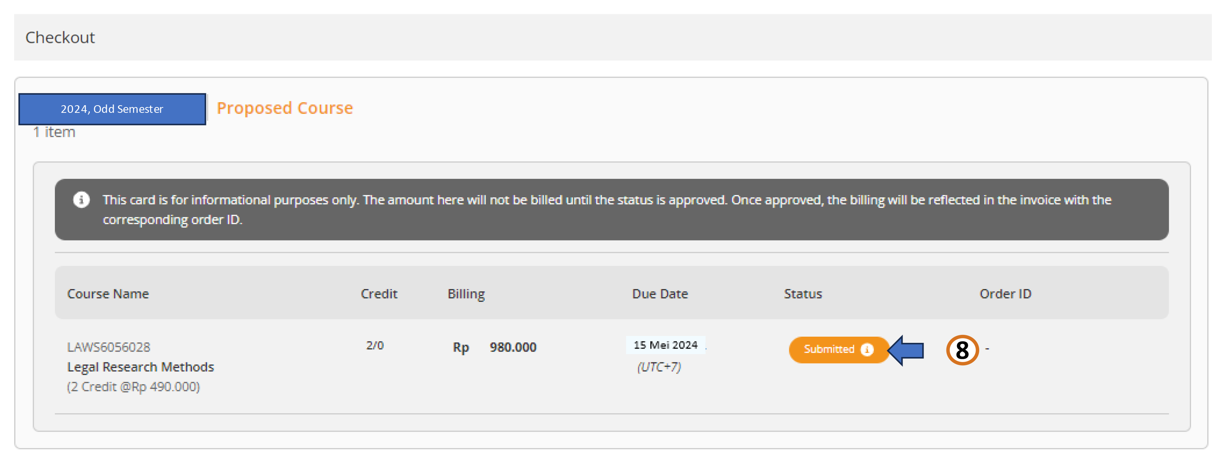Click the 980.000 billing amount
The height and width of the screenshot is (468, 1231).
(x=513, y=347)
